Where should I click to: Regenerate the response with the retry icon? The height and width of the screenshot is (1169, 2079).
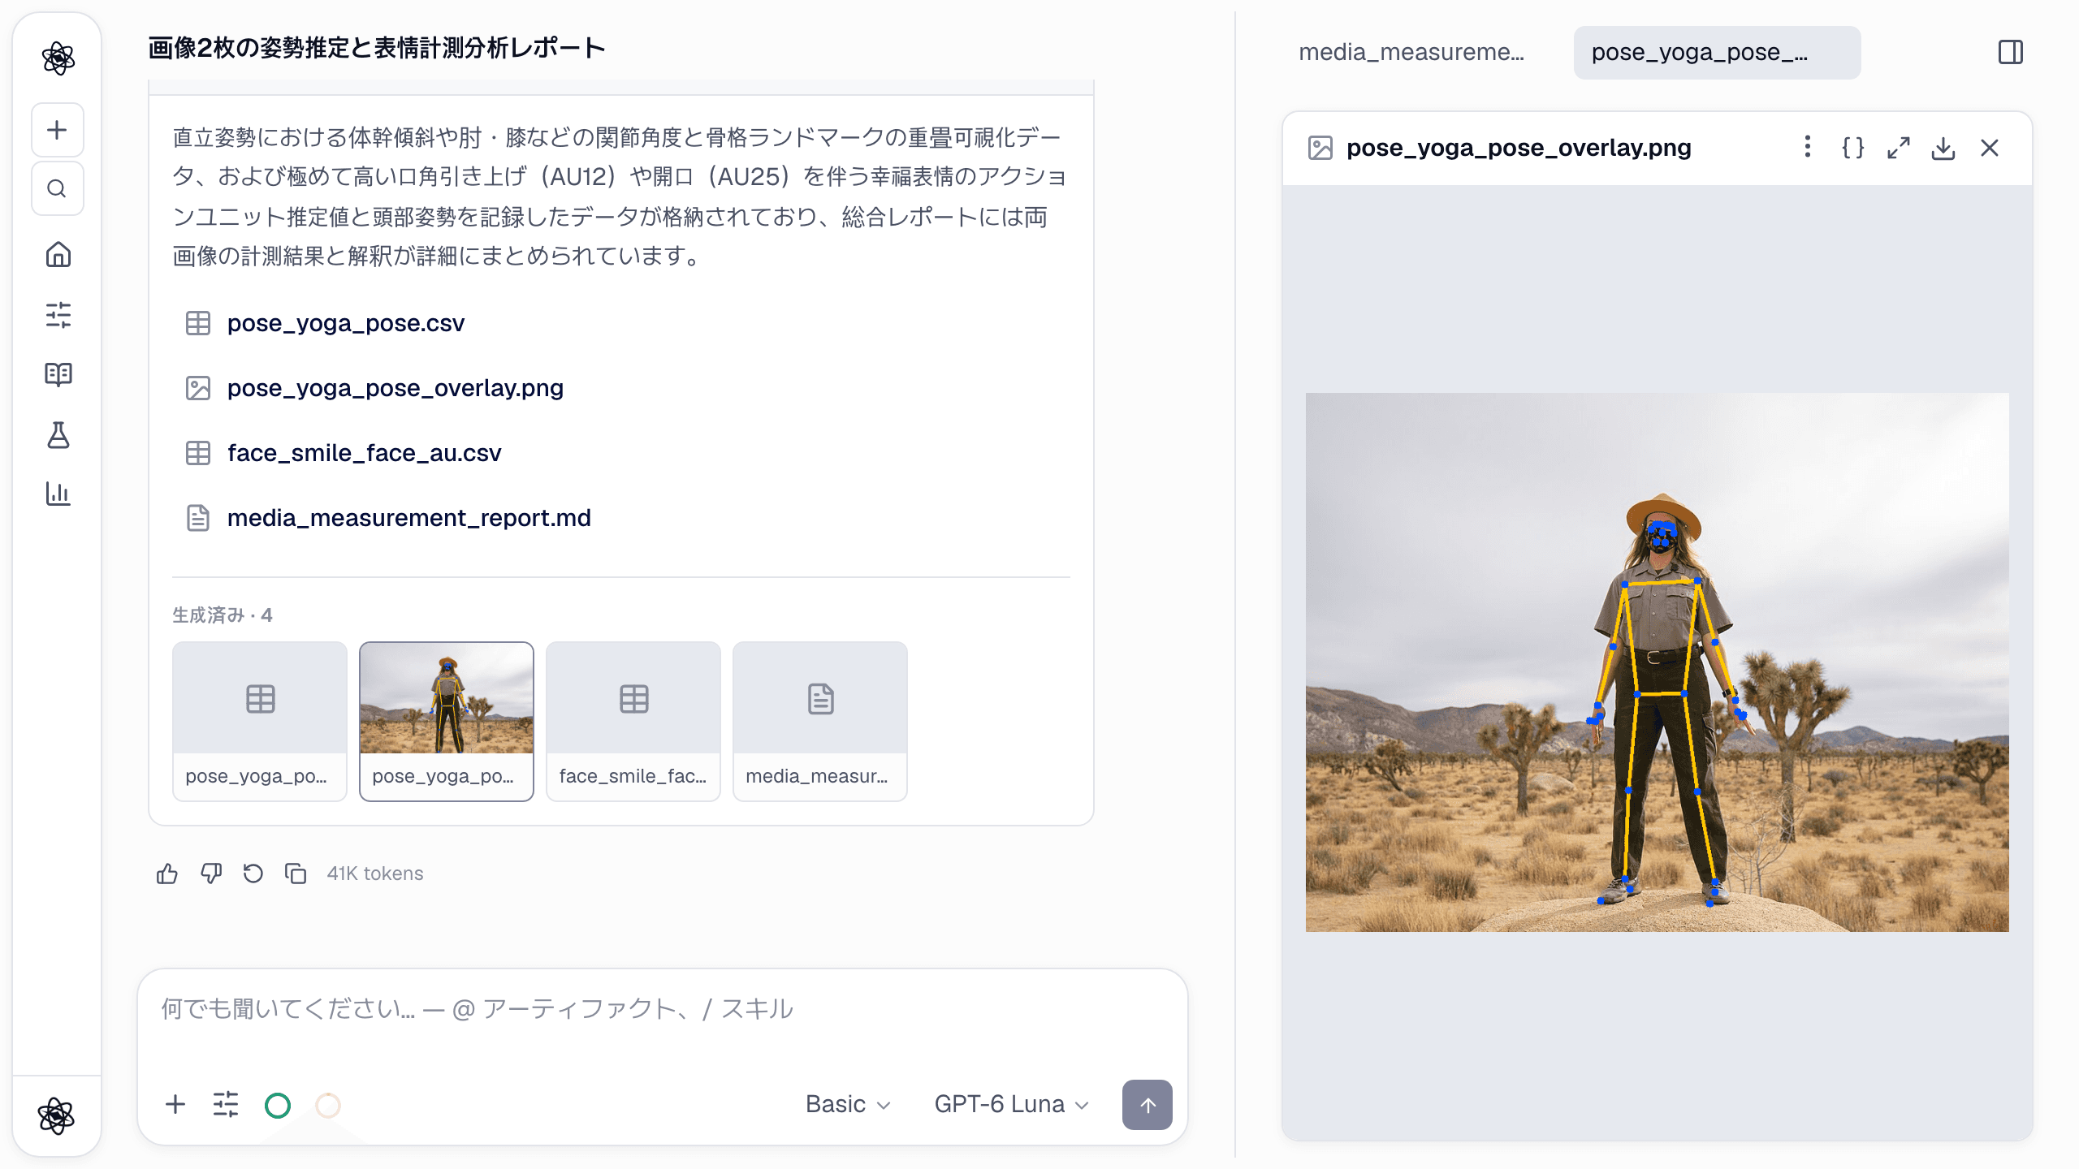(253, 874)
